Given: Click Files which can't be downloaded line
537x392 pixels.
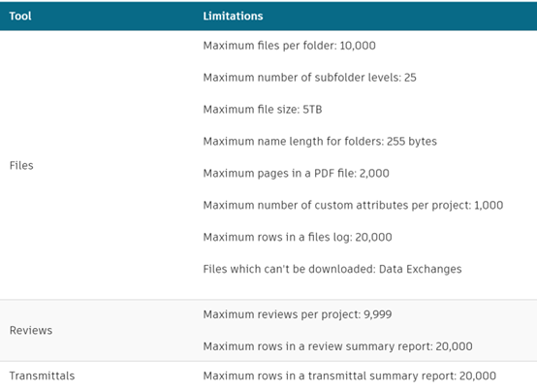Looking at the screenshot, I should coord(332,269).
